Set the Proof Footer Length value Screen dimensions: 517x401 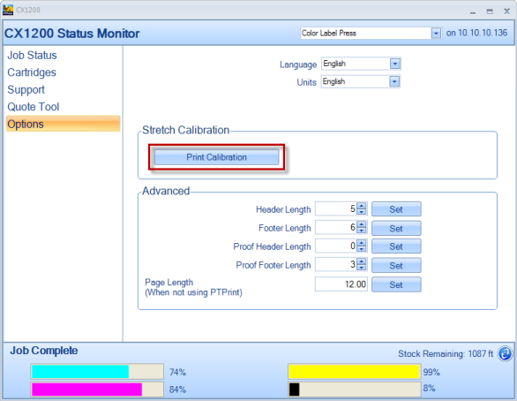pos(396,265)
